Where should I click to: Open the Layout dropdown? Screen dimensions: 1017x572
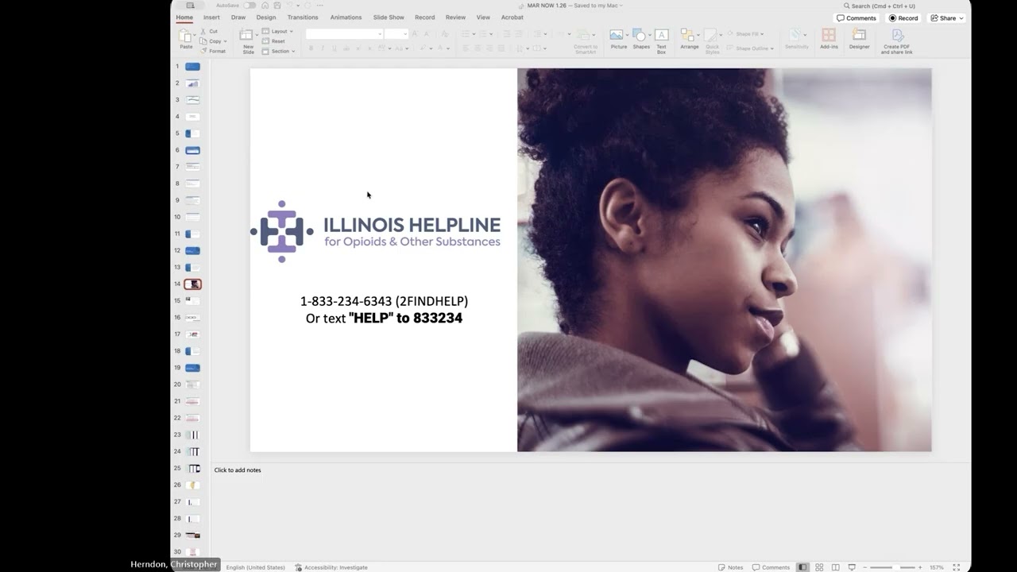pyautogui.click(x=278, y=32)
